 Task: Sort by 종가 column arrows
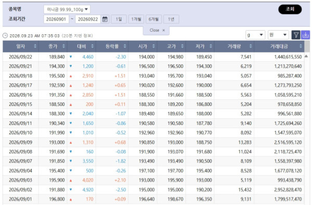point(63,46)
